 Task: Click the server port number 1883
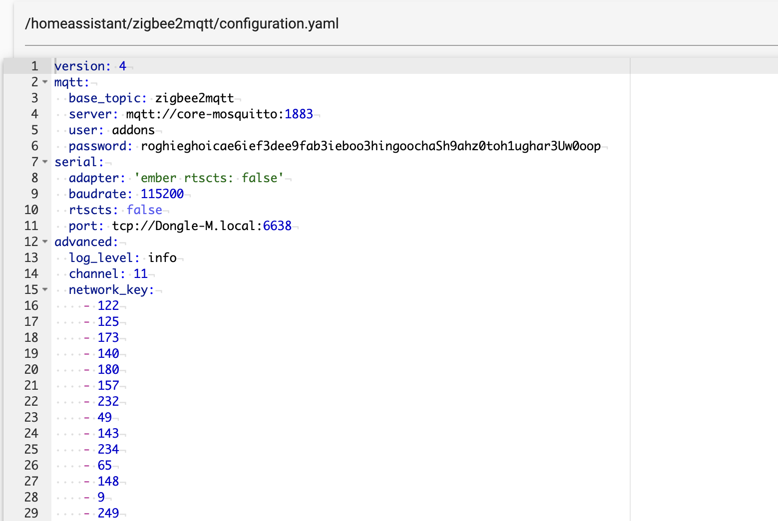299,114
